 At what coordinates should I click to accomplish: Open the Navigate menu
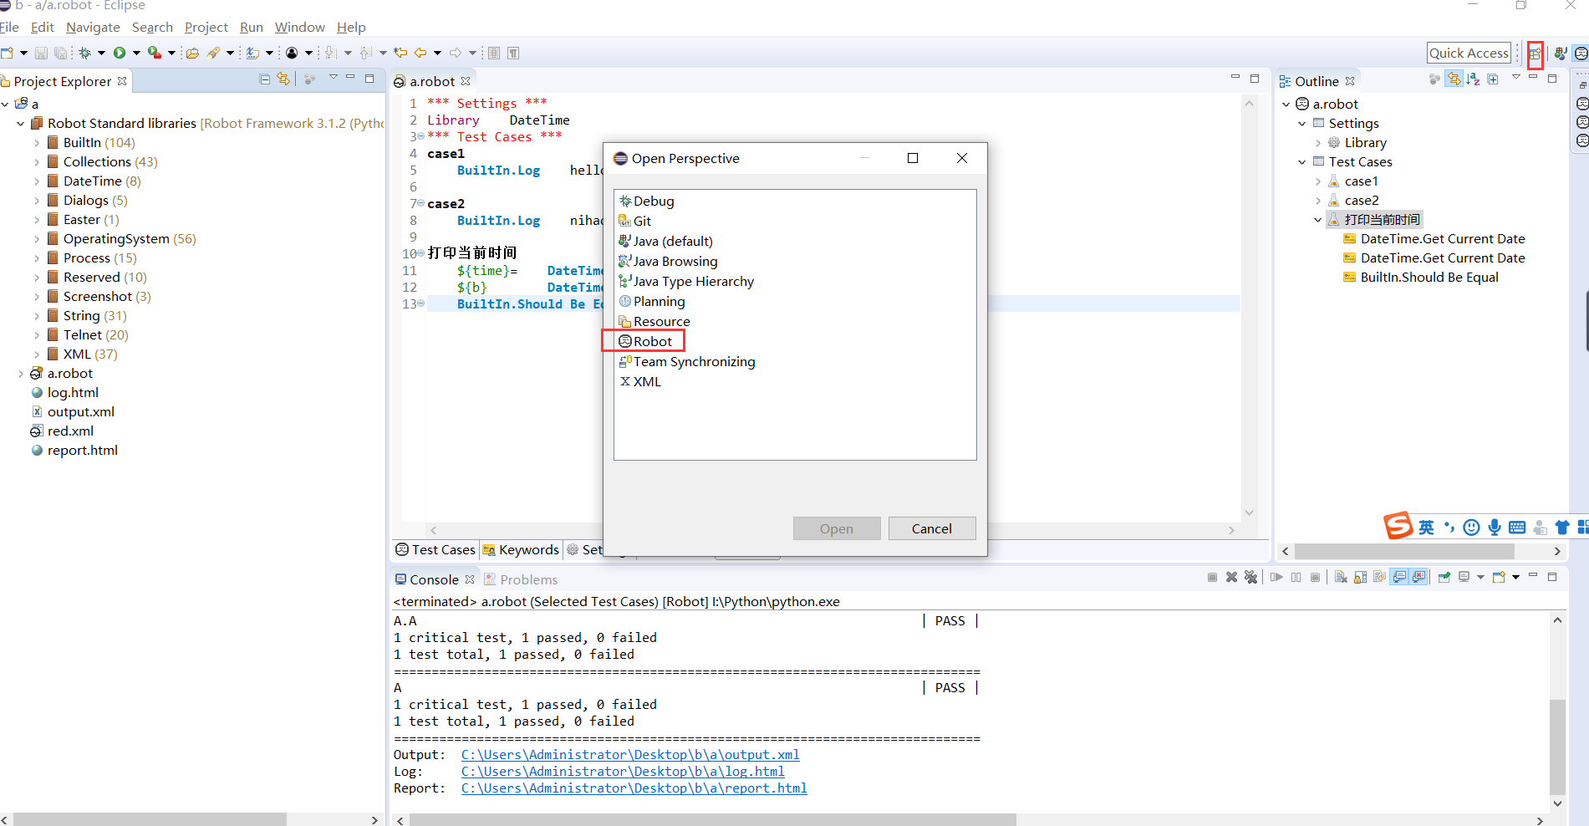pyautogui.click(x=93, y=28)
